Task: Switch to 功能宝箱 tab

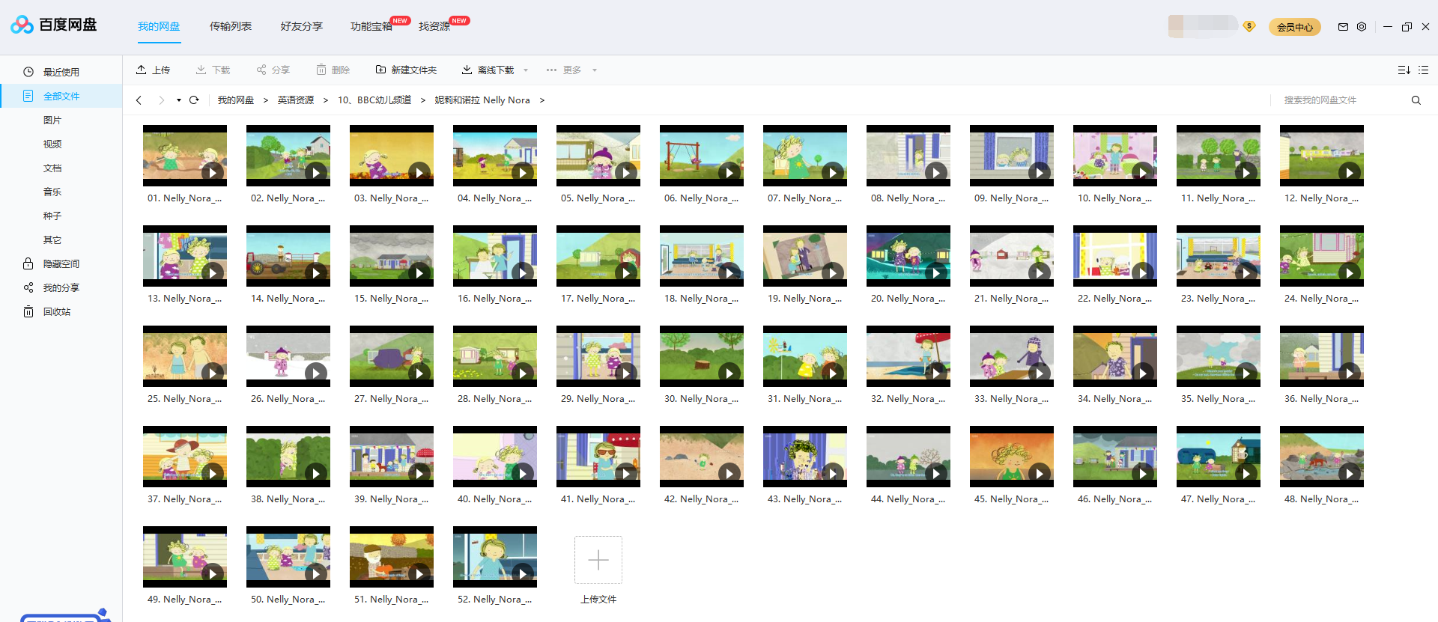Action: pyautogui.click(x=371, y=26)
